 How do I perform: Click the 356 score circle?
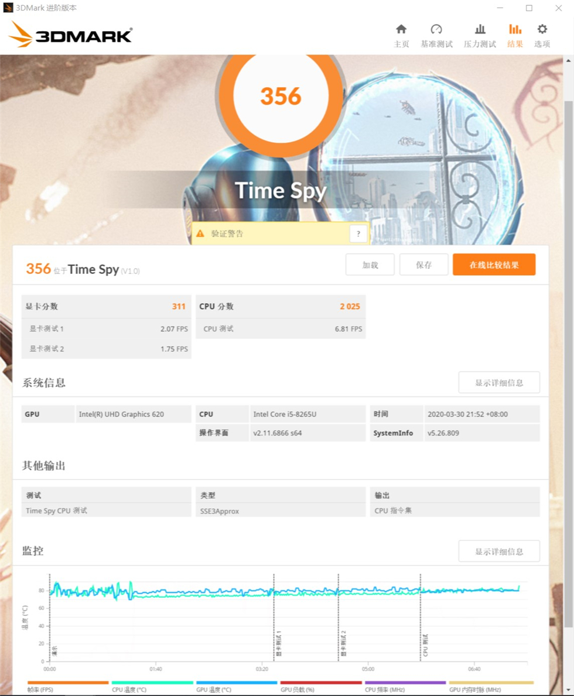[281, 97]
